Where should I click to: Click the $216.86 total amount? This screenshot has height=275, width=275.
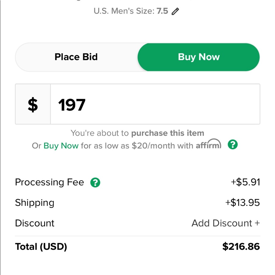pyautogui.click(x=241, y=246)
